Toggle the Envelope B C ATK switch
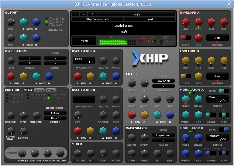234x166 pixels. (186, 76)
